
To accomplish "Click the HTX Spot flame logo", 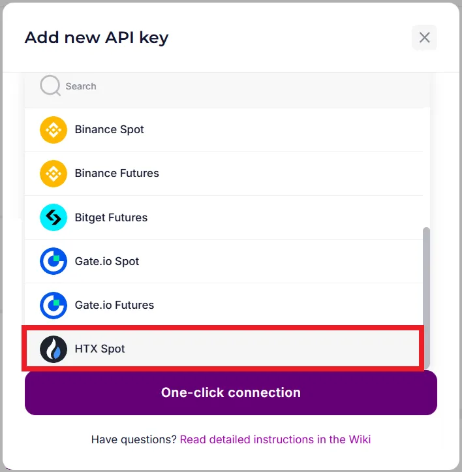I will point(54,349).
